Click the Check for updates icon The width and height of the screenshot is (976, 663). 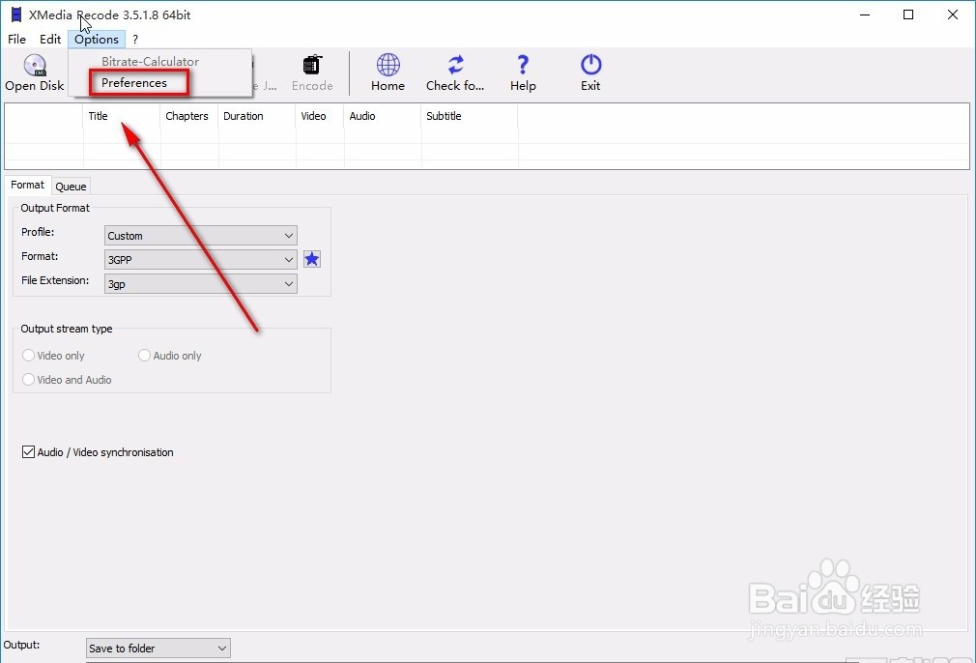[455, 65]
